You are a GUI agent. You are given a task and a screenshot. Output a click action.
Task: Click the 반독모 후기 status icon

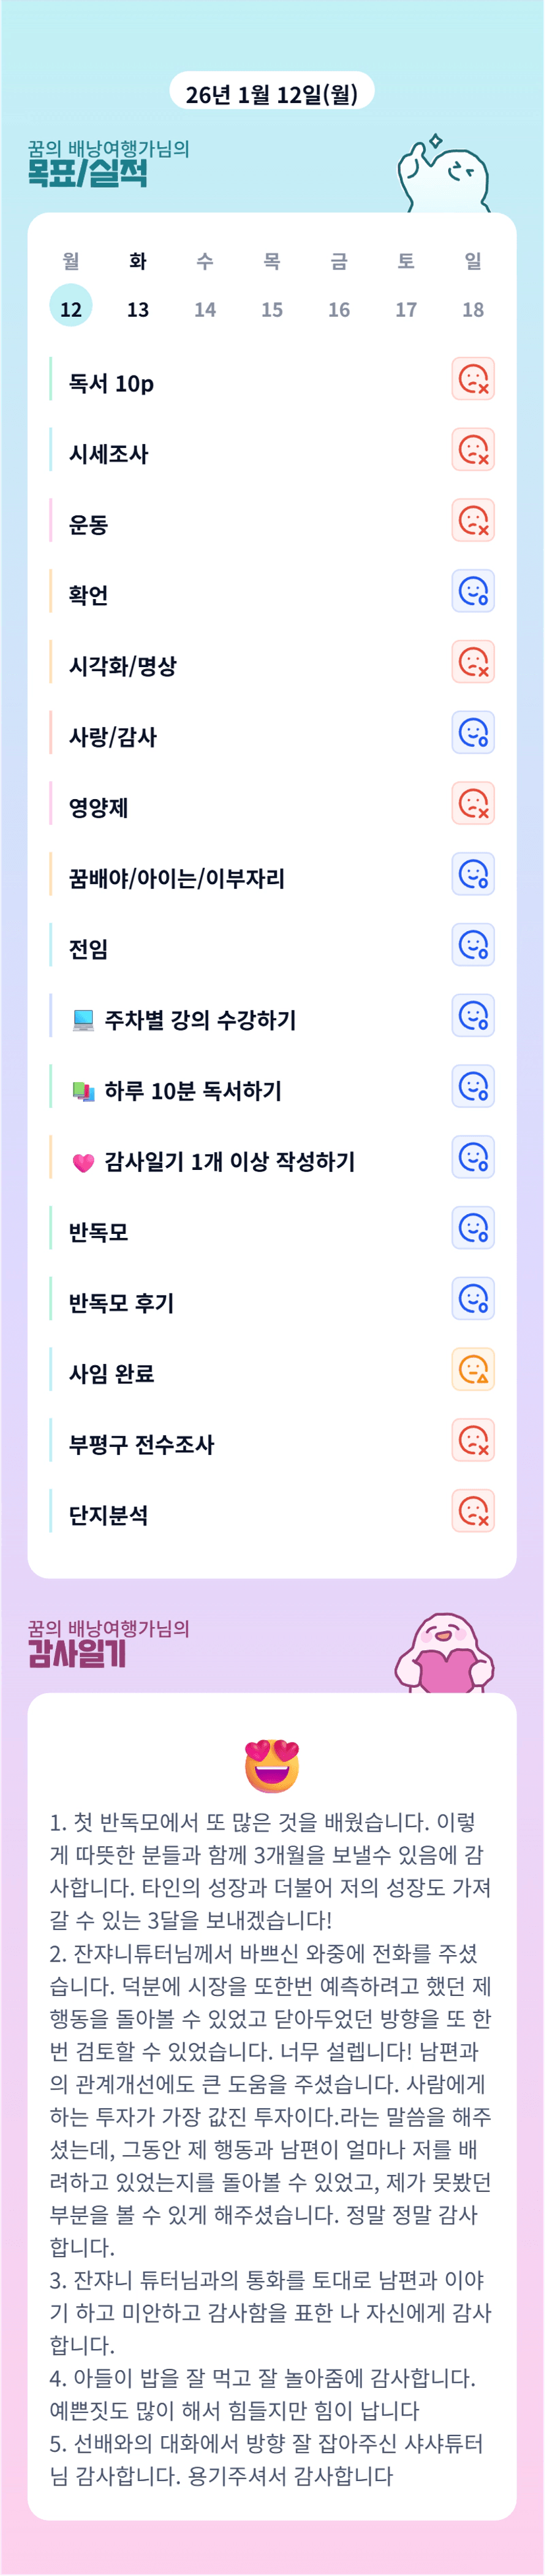point(472,1299)
